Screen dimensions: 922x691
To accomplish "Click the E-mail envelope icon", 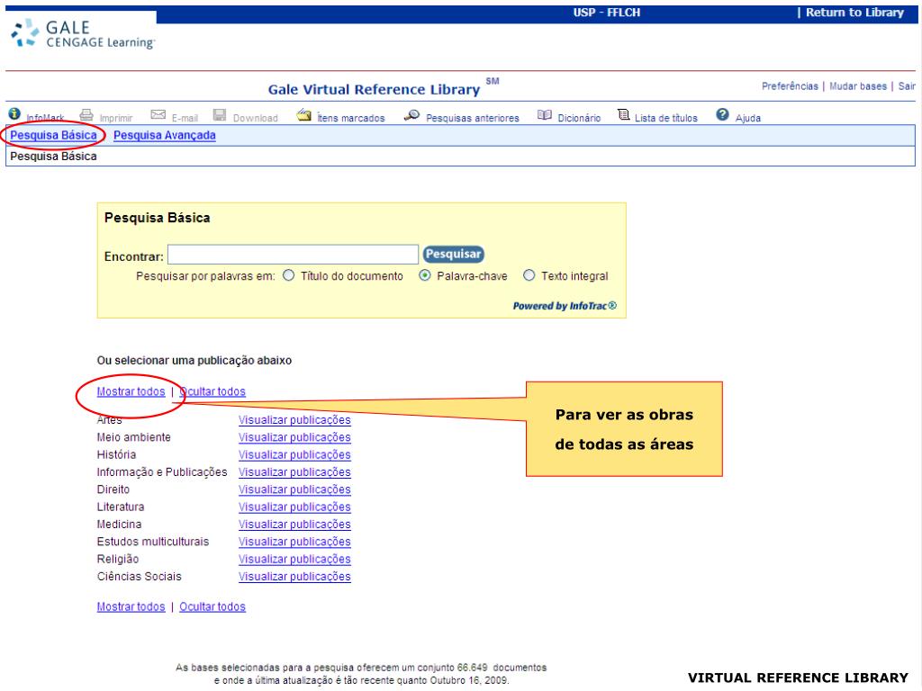I will pyautogui.click(x=158, y=114).
